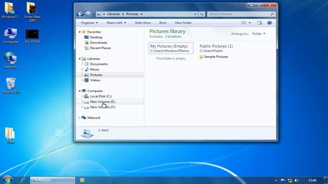Select Favorites in the navigation pane

pyautogui.click(x=94, y=32)
